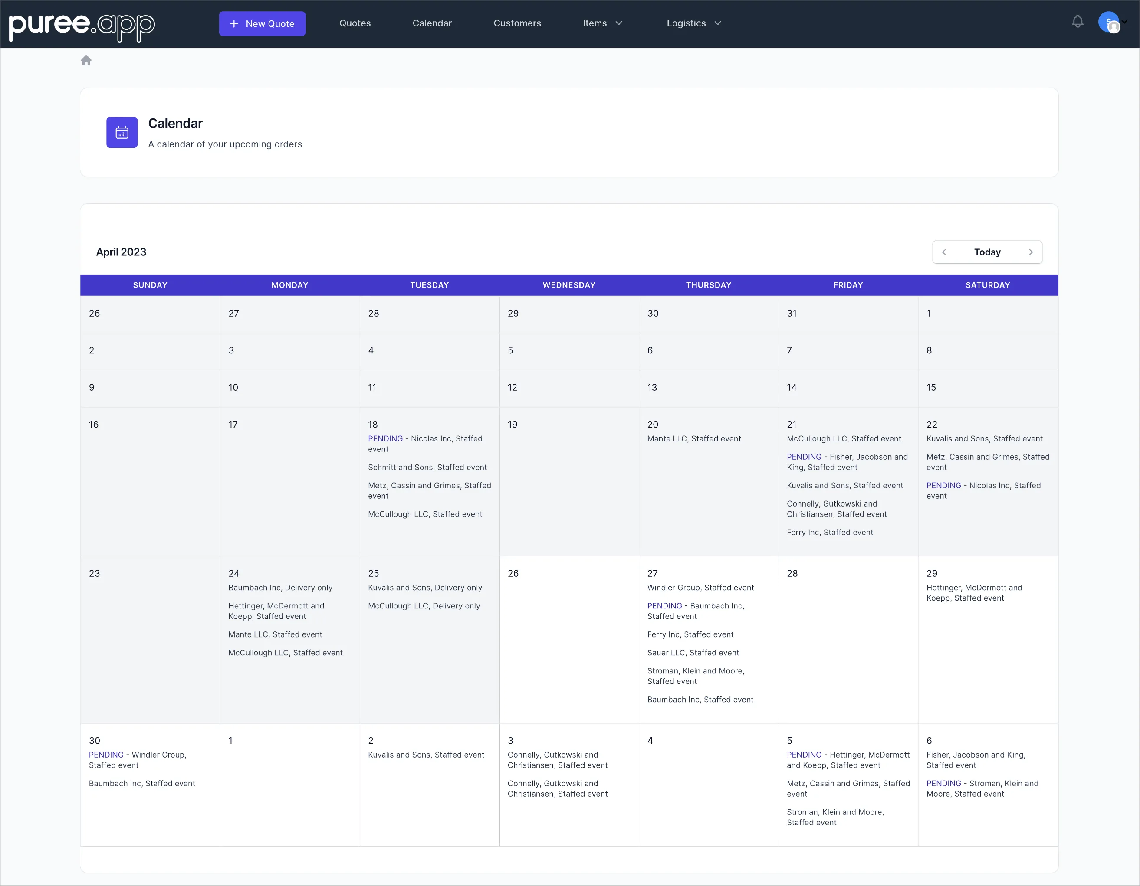Go to the previous month with the left arrow
Image resolution: width=1140 pixels, height=886 pixels.
[x=944, y=252]
